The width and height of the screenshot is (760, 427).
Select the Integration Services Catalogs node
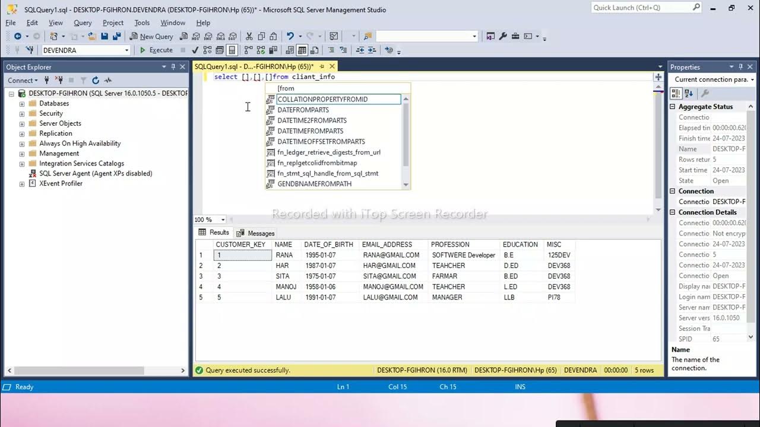click(81, 163)
